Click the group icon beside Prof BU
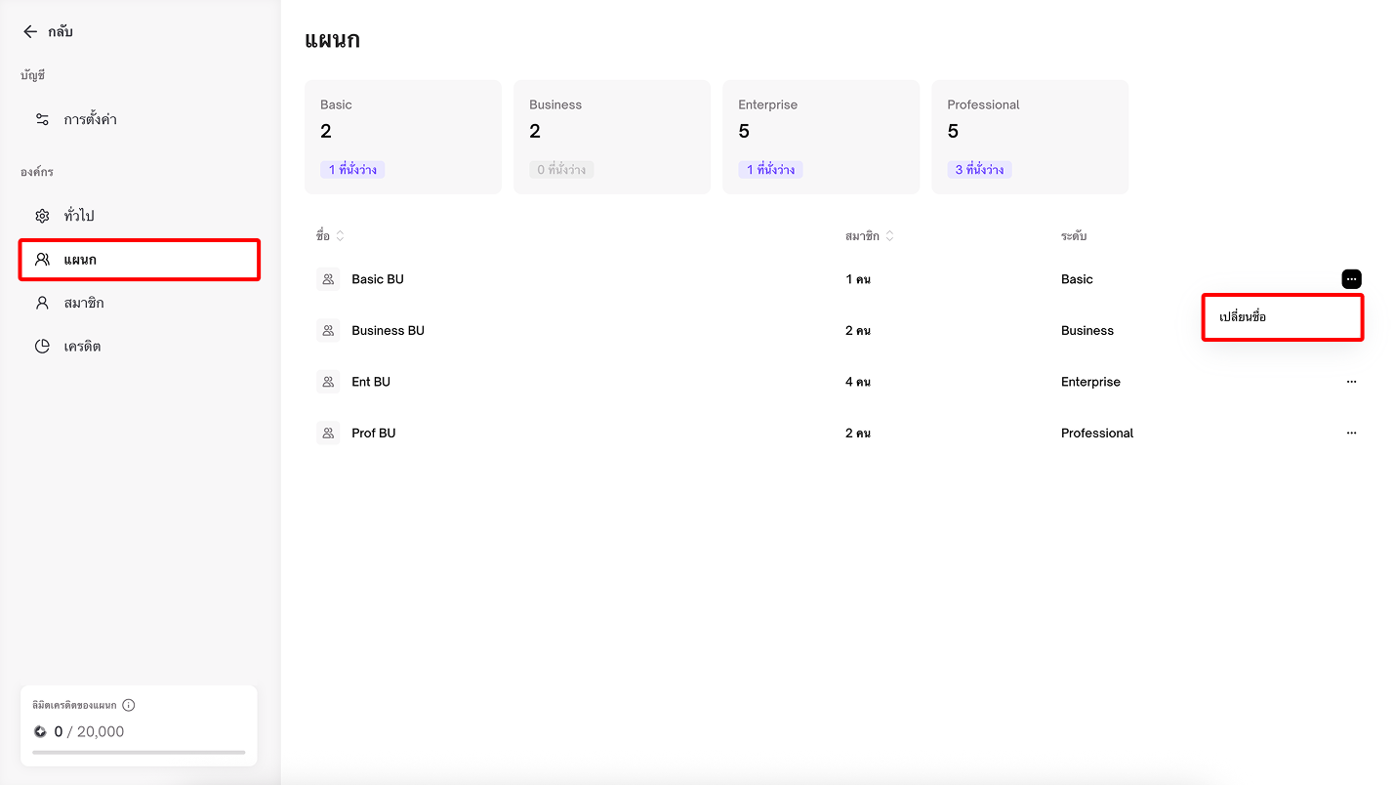Viewport: 1394px width, 785px height. [328, 433]
